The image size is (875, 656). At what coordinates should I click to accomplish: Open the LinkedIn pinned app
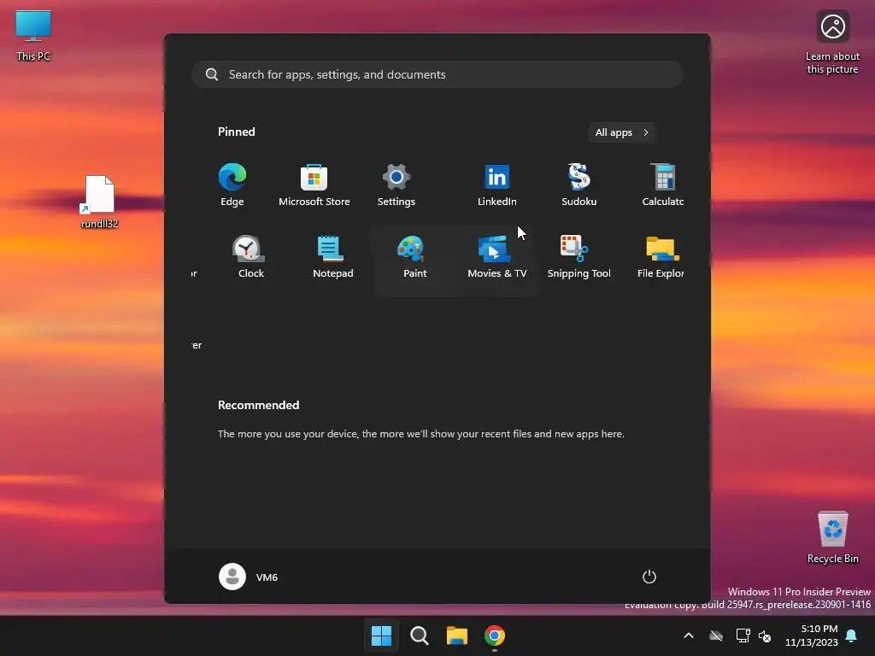click(496, 184)
